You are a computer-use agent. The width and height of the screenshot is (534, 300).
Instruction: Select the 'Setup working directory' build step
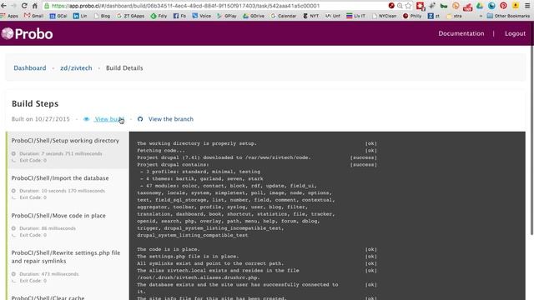[68, 150]
